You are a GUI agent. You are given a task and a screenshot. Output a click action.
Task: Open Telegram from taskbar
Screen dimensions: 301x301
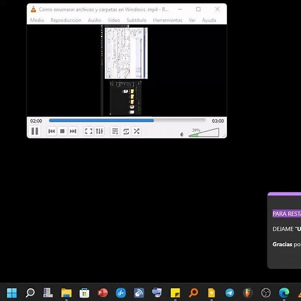click(x=230, y=293)
